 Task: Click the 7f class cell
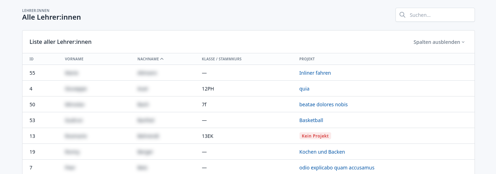(204, 105)
